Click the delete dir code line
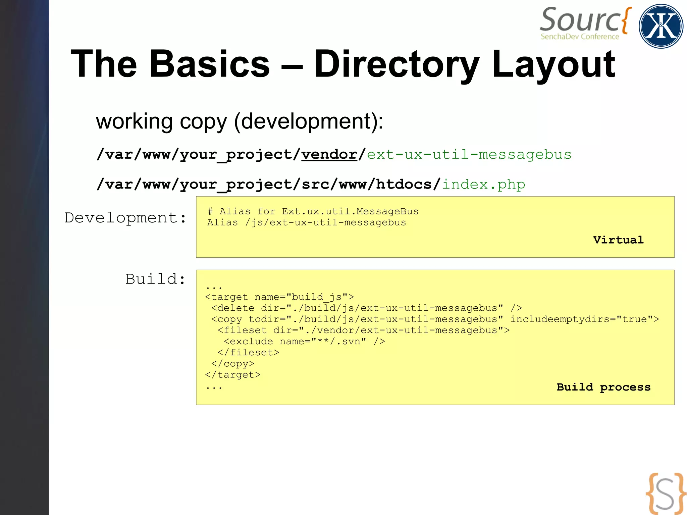This screenshot has height=515, width=687. (366, 308)
